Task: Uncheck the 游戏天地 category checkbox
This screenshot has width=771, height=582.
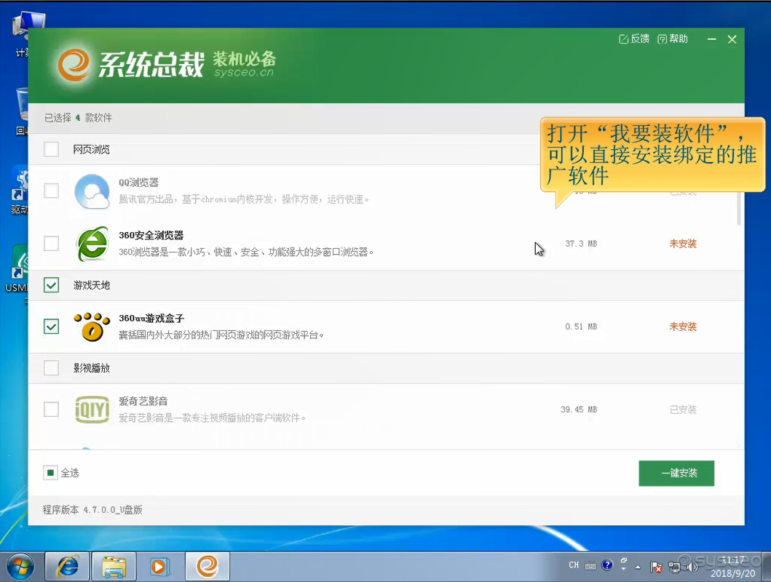Action: click(x=51, y=285)
